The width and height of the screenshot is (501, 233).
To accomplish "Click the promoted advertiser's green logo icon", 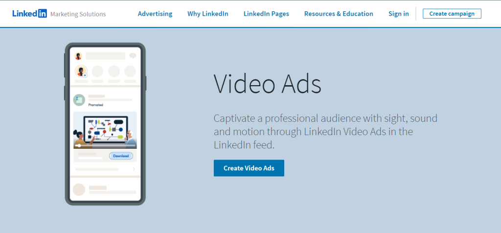I will point(79,100).
